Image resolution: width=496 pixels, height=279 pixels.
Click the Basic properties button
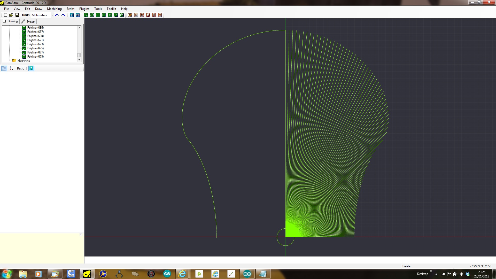[x=20, y=68]
